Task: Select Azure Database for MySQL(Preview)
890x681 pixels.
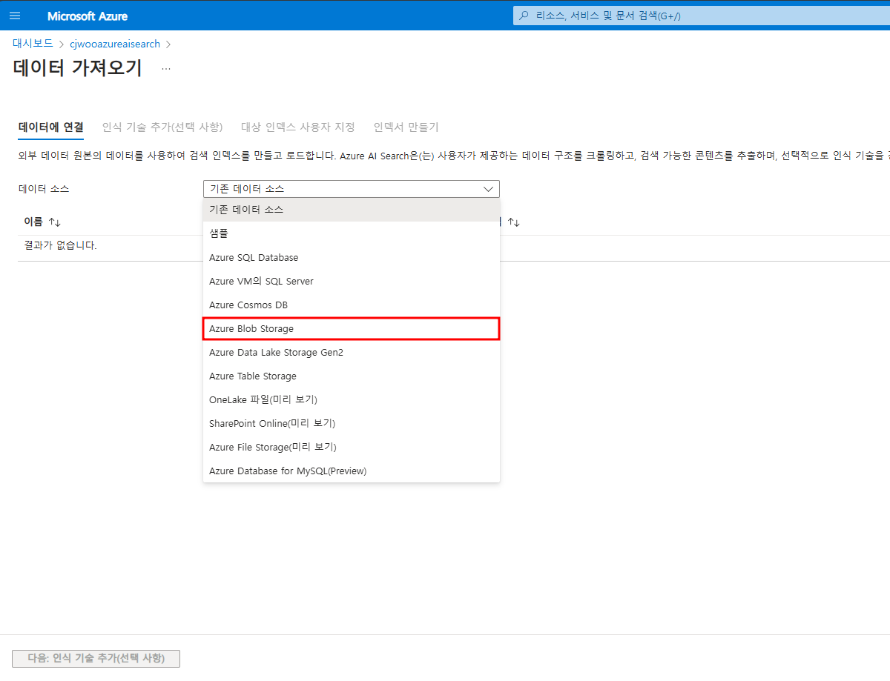Action: (x=352, y=471)
